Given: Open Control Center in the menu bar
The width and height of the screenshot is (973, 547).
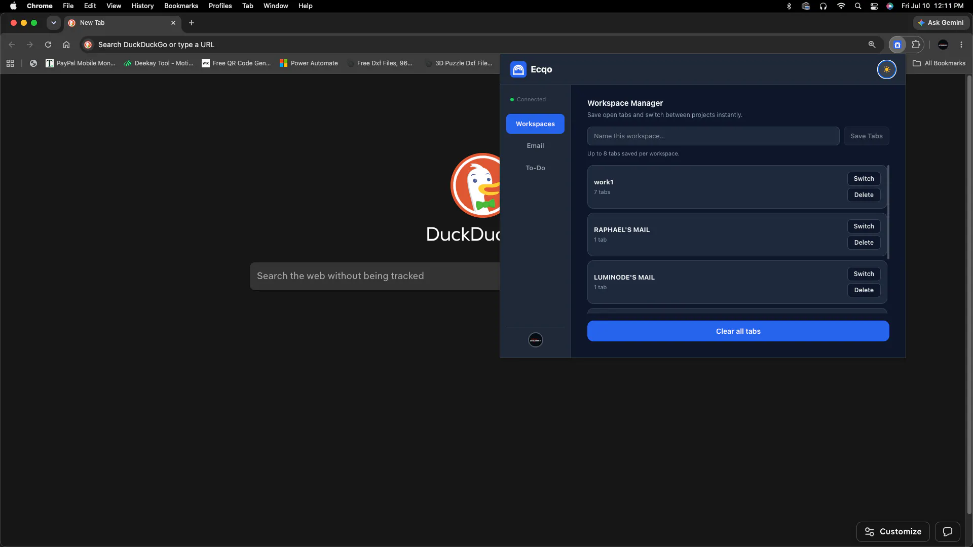Looking at the screenshot, I should pos(874,6).
